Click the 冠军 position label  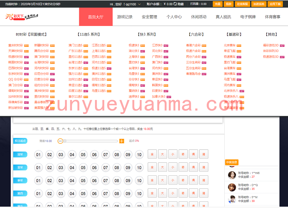tap(20, 154)
